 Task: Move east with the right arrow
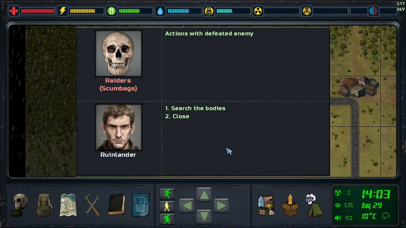coord(222,205)
